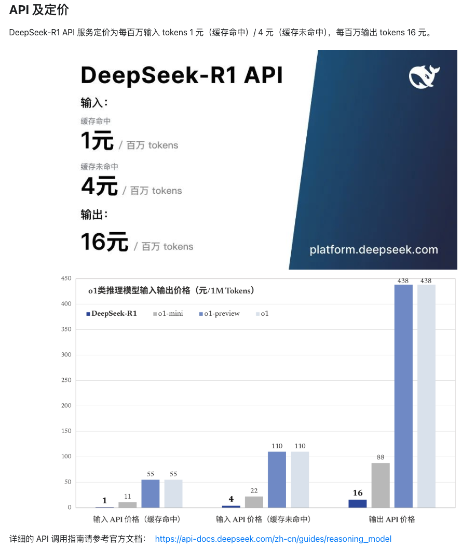
Task: Click the chart title "o1类推理模型输入输出价格"
Action: click(171, 291)
